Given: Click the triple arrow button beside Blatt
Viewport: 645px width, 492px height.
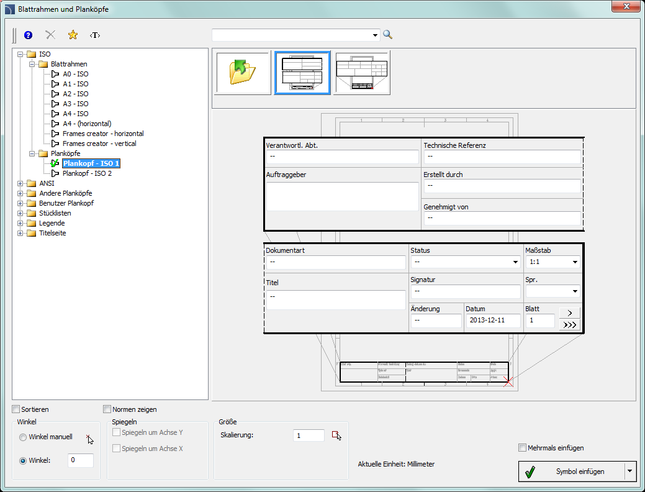Looking at the screenshot, I should coord(570,325).
